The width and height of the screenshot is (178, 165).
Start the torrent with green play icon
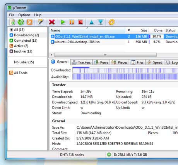point(63,22)
